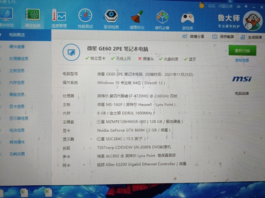
Task: Open 显卡信息 sidebar item
Action: 17,106
